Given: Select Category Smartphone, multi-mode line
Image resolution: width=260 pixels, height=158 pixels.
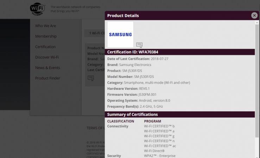Looking at the screenshot, I should 148,83.
